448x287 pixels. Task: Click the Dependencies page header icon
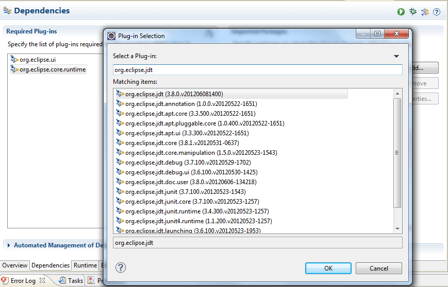point(7,11)
